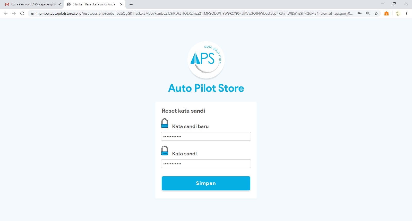
Task: Click the padlock site info icon
Action: pos(32,13)
